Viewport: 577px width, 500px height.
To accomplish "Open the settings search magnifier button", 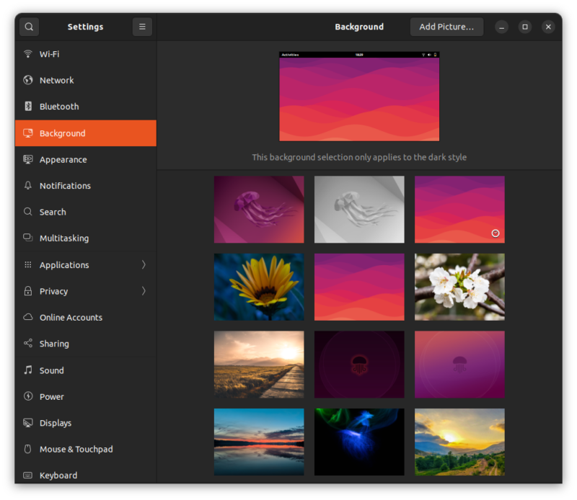I will (29, 27).
